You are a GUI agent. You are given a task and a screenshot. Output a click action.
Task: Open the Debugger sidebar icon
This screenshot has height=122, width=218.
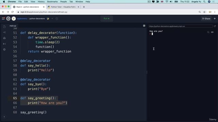4,44
